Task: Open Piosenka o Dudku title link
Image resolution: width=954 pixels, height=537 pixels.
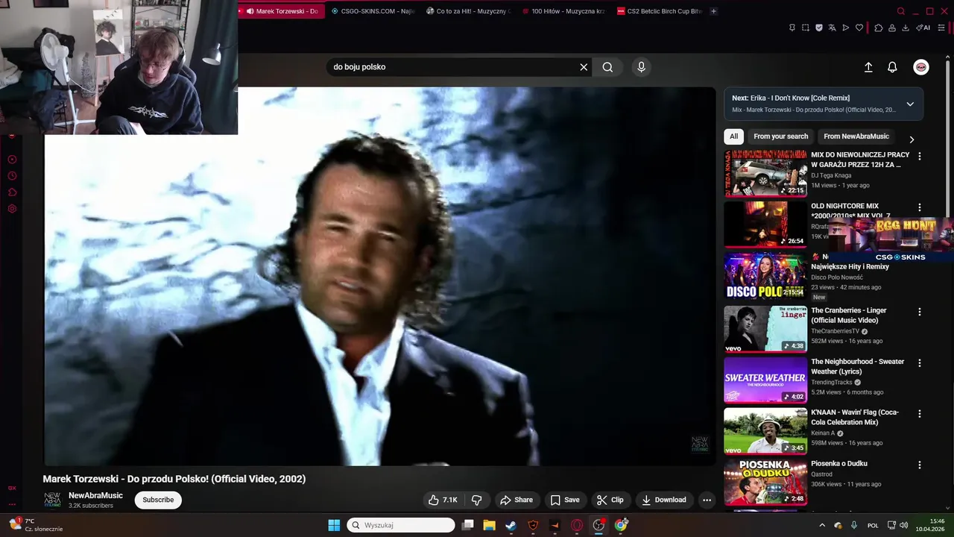Action: 838,464
